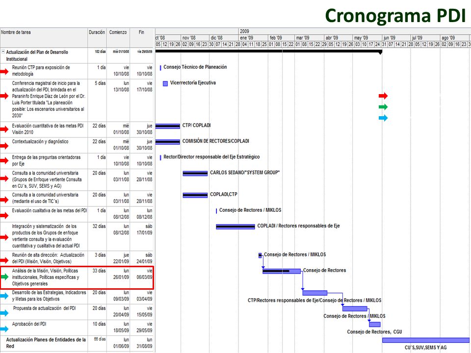The image size is (471, 353).
Task: Select the Consejo de Rectores 33-day Gantt bar
Action: pos(282,271)
